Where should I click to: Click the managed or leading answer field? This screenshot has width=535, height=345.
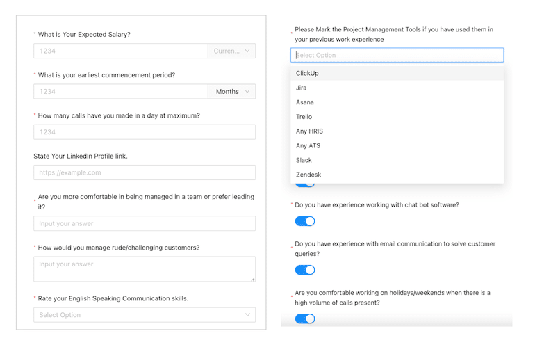click(145, 223)
